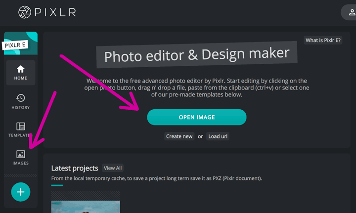Image resolution: width=356 pixels, height=213 pixels.
Task: Click the Latest projects heading
Action: 75,168
